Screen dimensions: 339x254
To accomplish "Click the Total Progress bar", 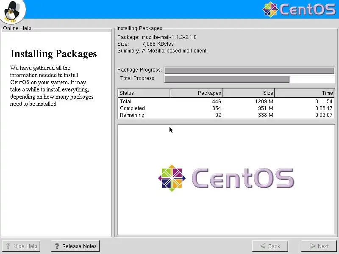I will (x=249, y=79).
